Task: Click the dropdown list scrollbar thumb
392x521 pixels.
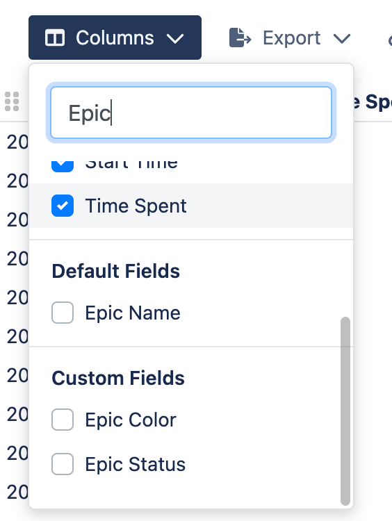Action: pos(345,411)
